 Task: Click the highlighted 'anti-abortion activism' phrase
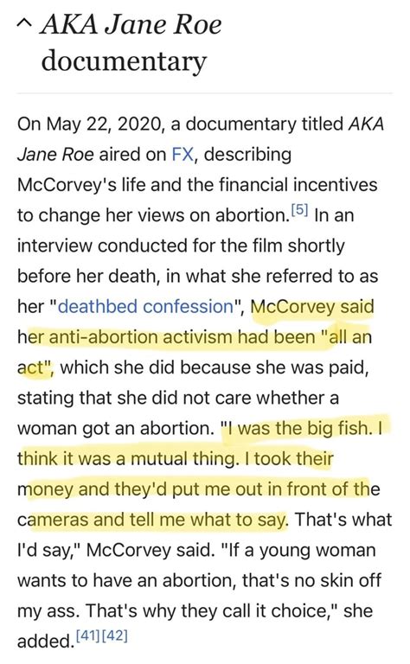point(141,337)
